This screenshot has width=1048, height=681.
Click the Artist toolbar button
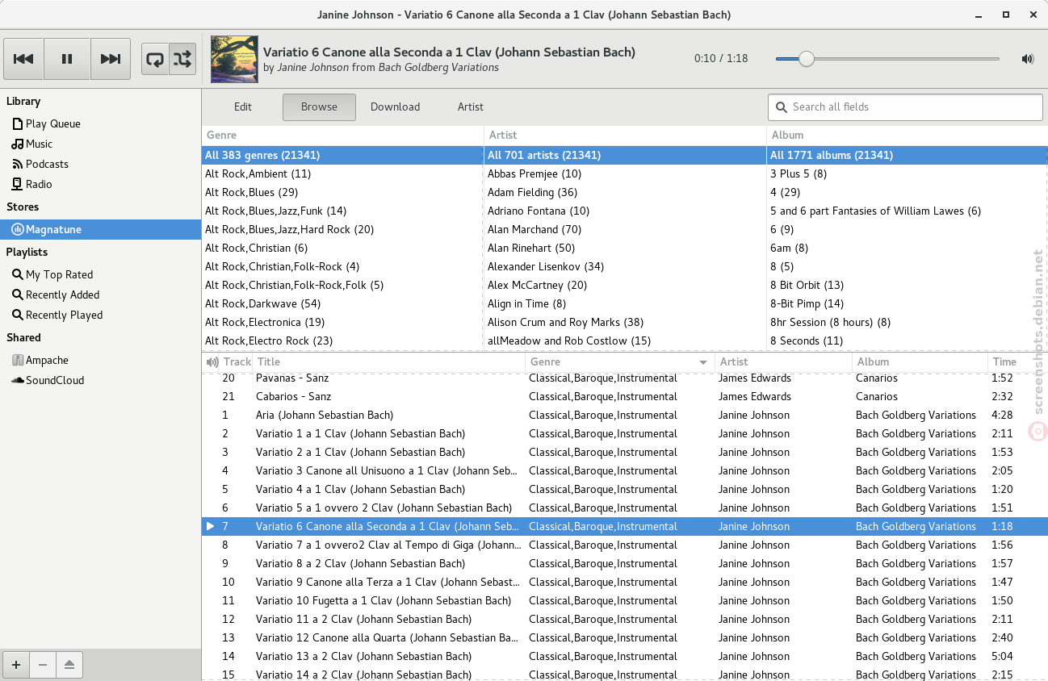(470, 107)
